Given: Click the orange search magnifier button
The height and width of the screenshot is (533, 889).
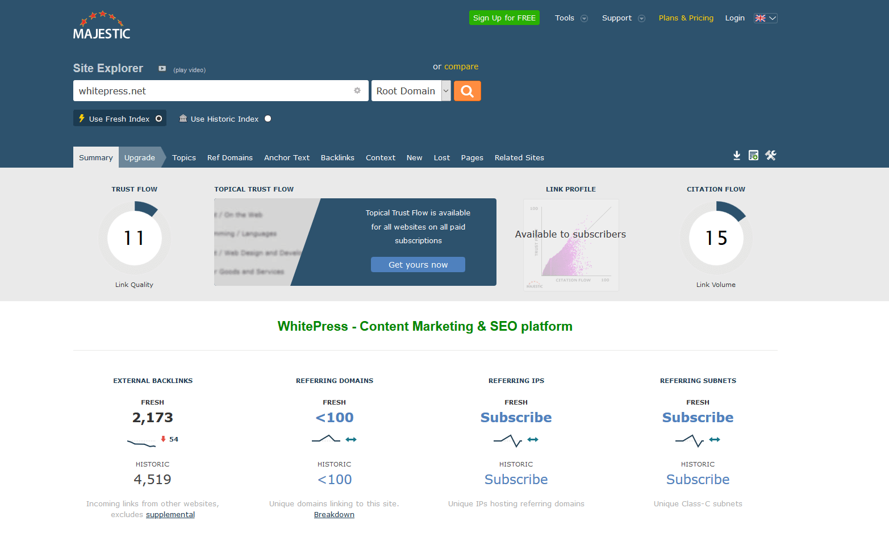Looking at the screenshot, I should [467, 91].
